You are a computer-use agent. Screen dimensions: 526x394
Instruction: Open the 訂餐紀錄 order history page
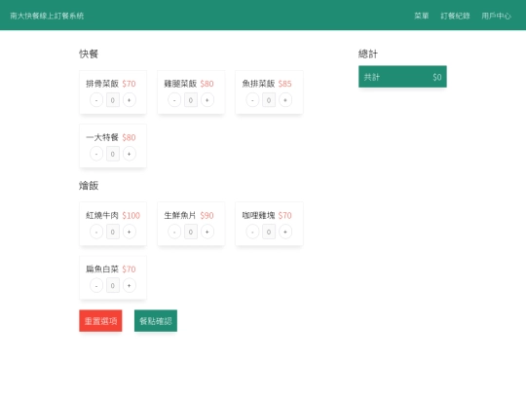click(455, 16)
